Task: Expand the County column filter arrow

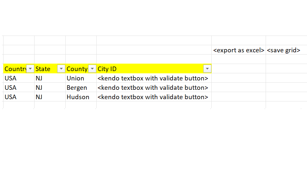Action: coord(92,69)
